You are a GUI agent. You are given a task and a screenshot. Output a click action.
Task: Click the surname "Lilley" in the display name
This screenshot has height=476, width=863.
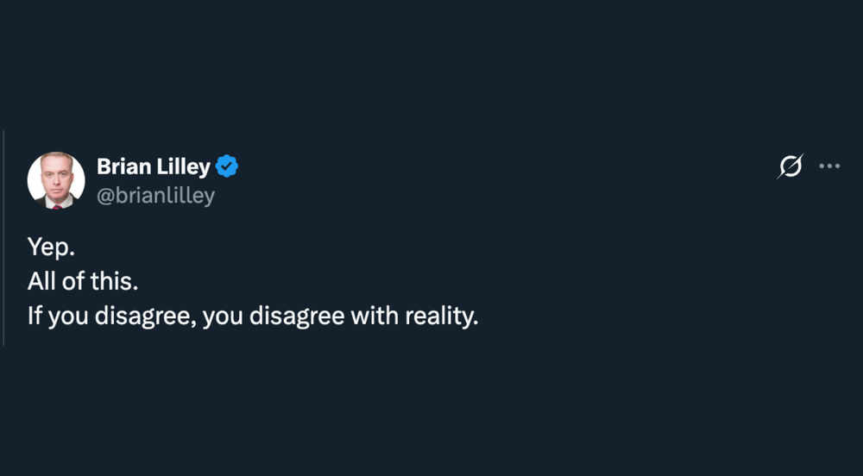coord(181,166)
